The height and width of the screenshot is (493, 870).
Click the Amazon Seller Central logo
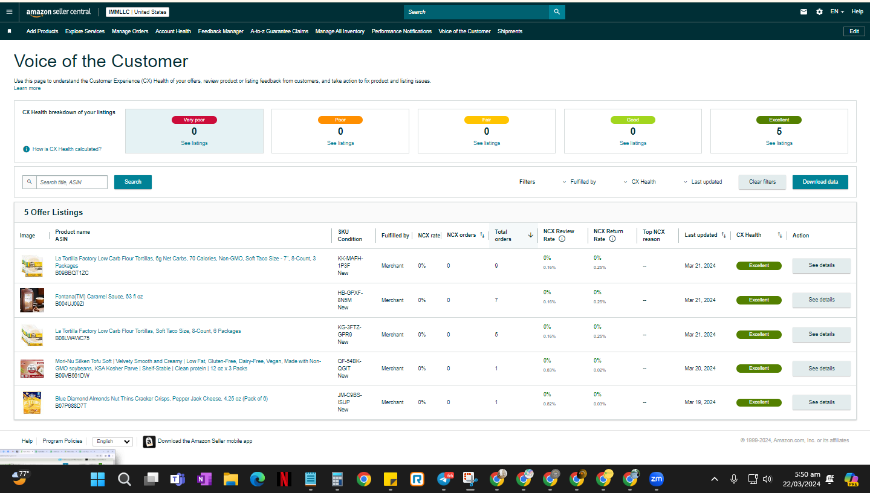click(59, 12)
